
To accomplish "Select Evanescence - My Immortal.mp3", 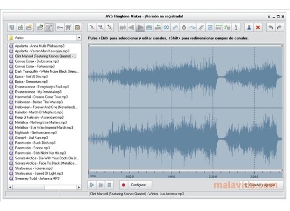I will pos(38,92).
